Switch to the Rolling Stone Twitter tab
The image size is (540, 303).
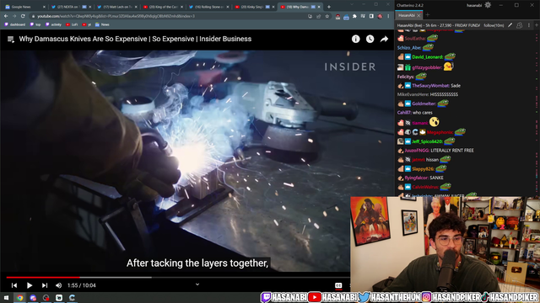coord(208,7)
